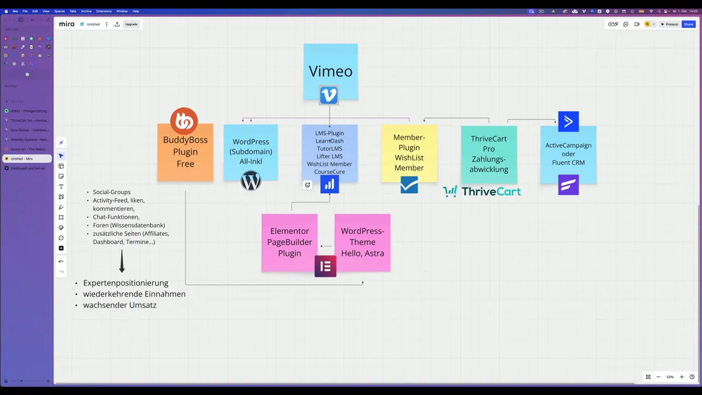
Task: Click the blue Share button
Action: (x=688, y=24)
